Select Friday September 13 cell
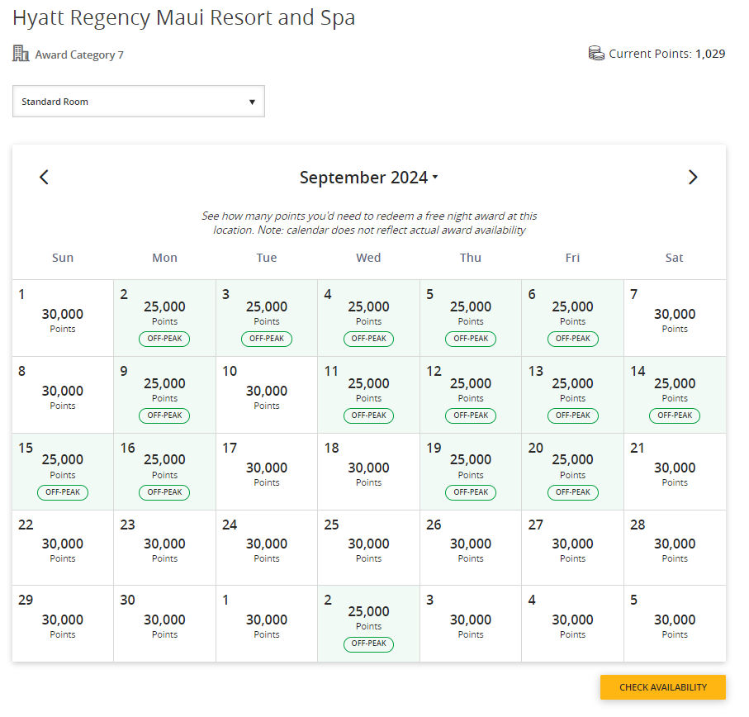The height and width of the screenshot is (717, 749). pyautogui.click(x=573, y=395)
